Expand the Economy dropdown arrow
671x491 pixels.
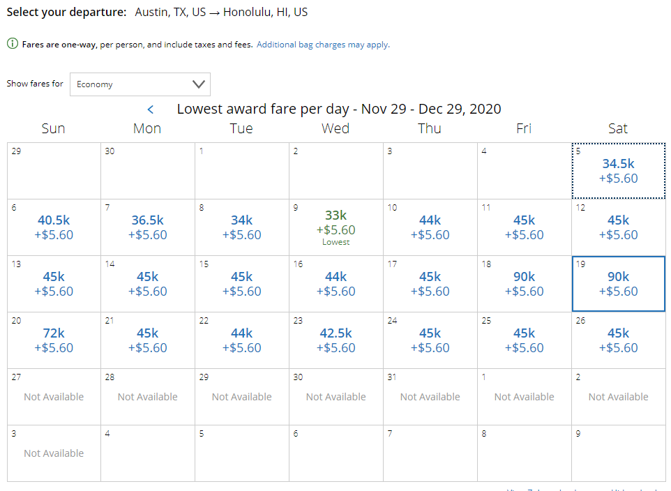tap(199, 84)
